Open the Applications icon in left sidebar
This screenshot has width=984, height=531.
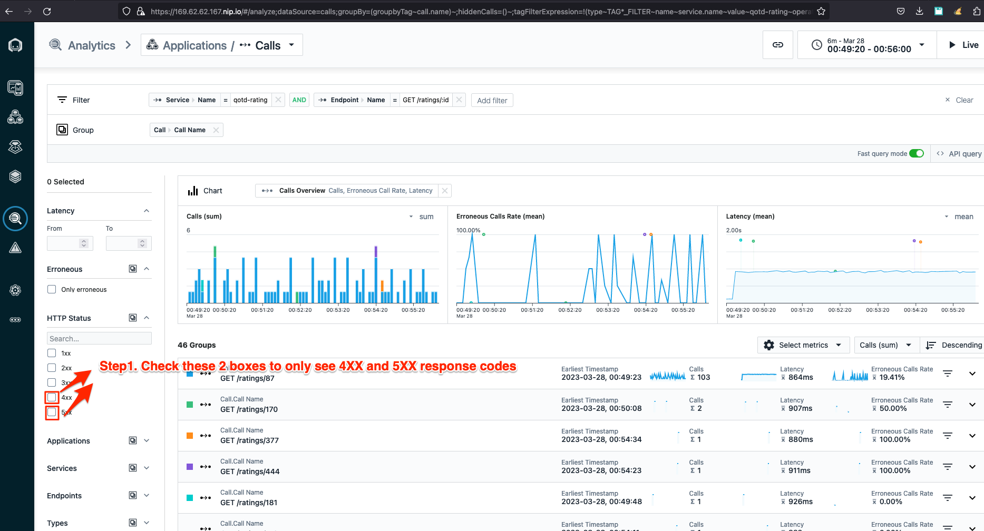(x=15, y=117)
